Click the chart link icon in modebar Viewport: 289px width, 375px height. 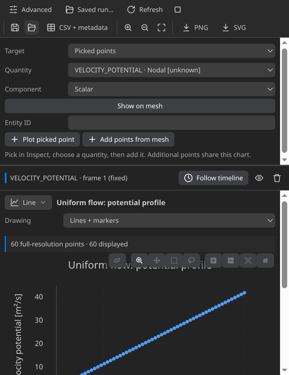click(117, 260)
